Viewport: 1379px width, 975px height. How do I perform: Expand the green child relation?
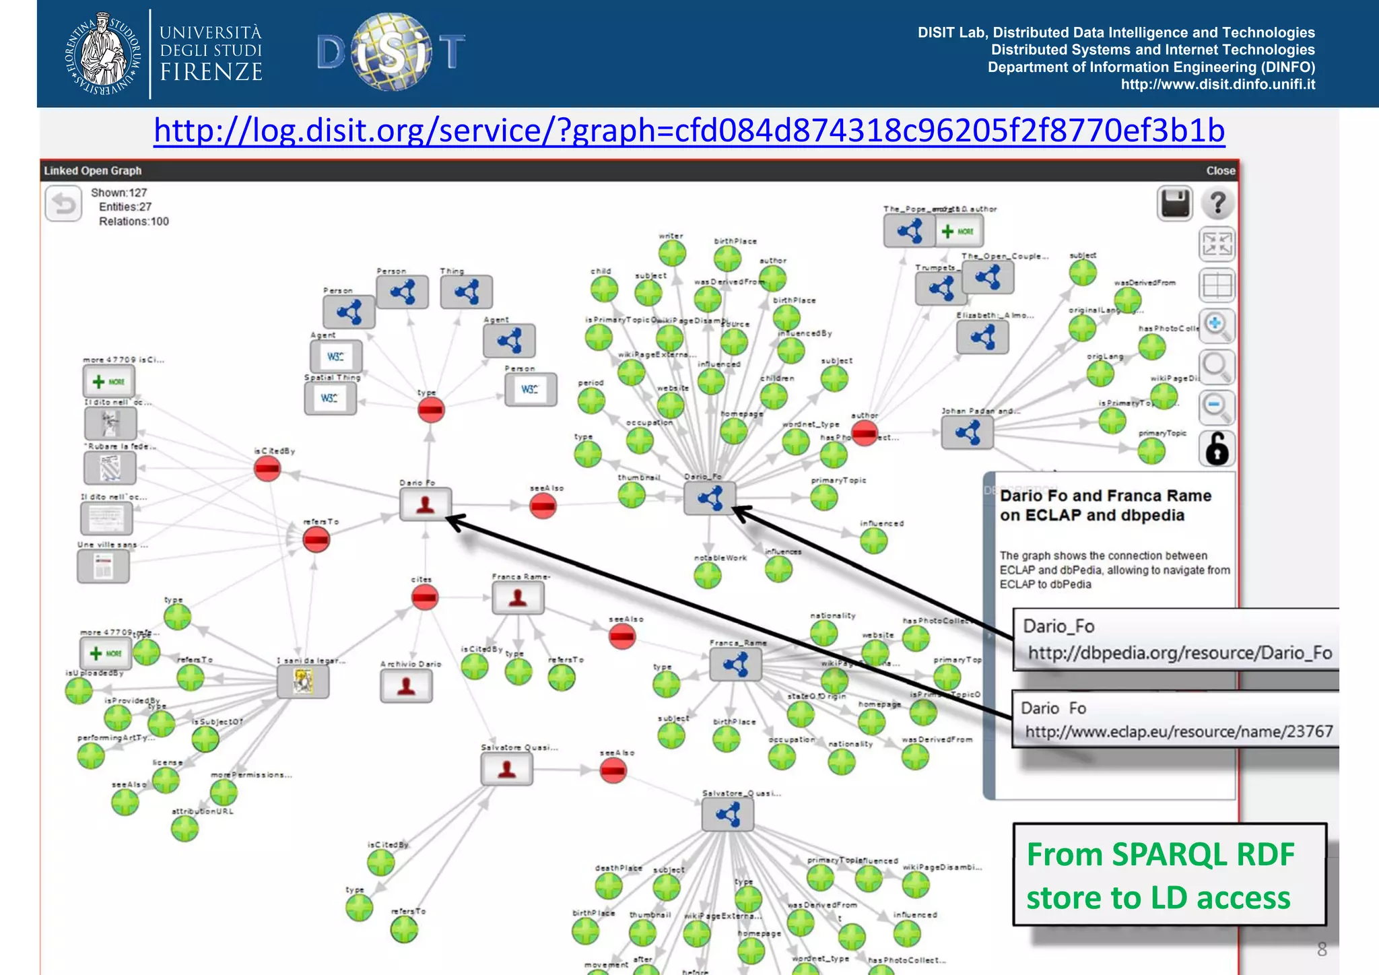tap(604, 289)
